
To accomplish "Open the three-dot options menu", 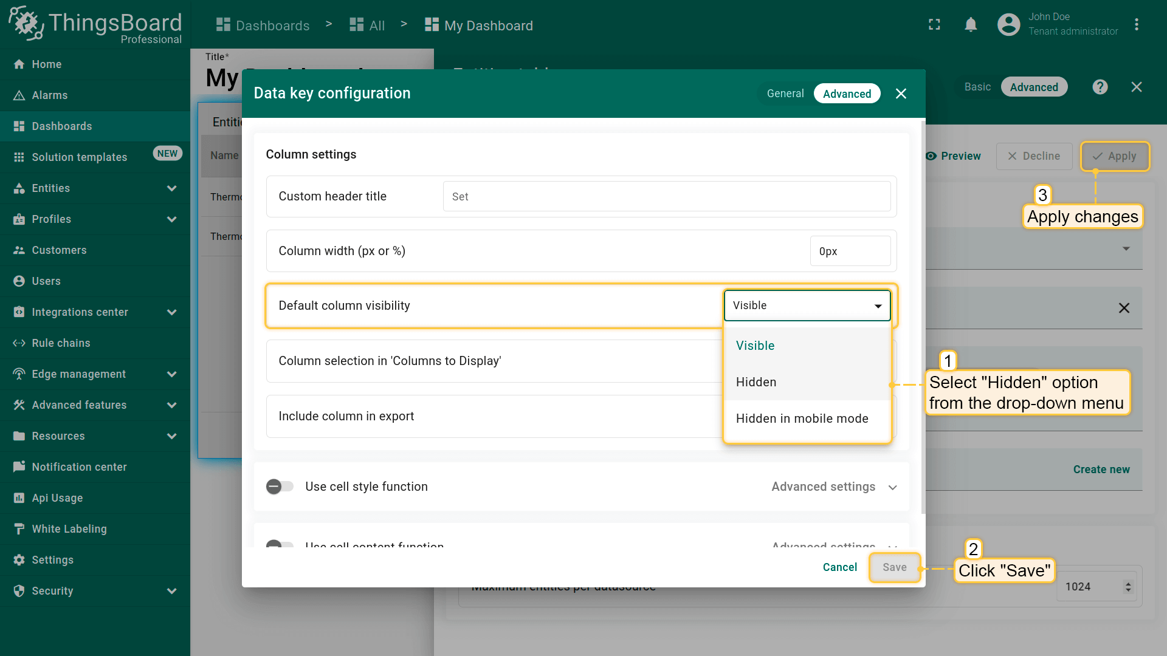I will point(1136,25).
